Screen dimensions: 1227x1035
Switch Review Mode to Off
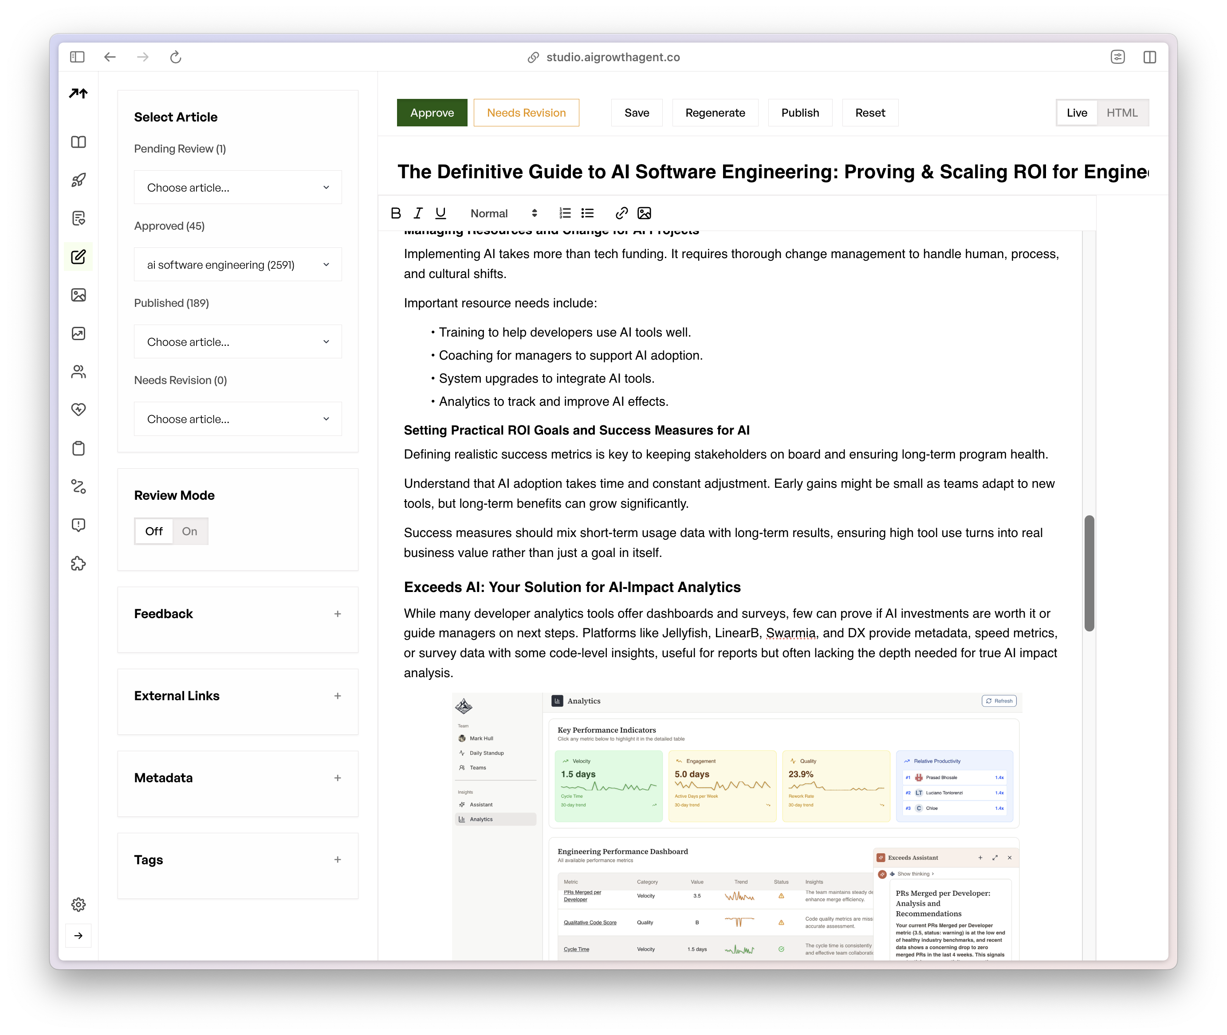coord(154,531)
